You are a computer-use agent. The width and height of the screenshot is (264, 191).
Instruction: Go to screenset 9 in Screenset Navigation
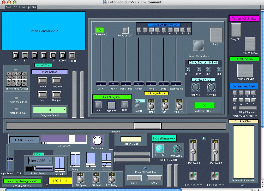tap(189, 30)
